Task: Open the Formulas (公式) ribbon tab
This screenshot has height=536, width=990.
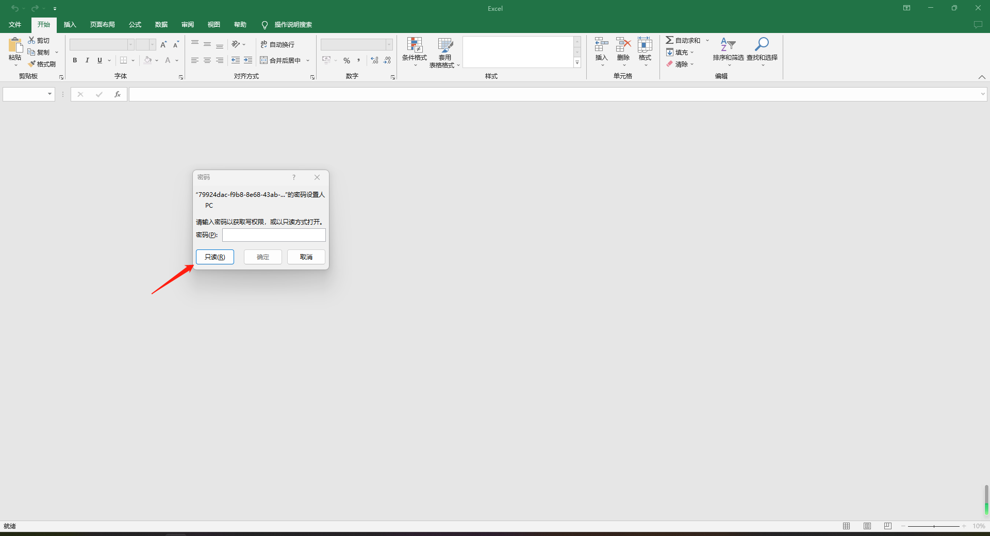Action: coord(135,25)
